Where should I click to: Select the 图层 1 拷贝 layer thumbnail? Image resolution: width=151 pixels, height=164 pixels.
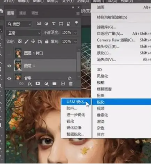[18, 53]
